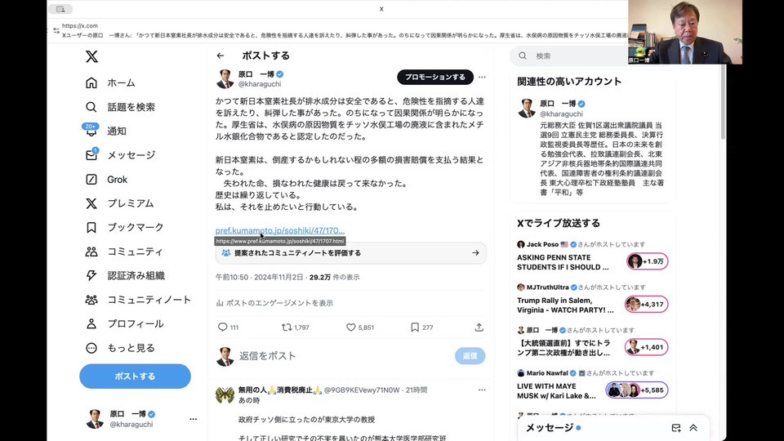Click the 返信 reply button
Image resolution: width=784 pixels, height=441 pixels.
coord(470,356)
